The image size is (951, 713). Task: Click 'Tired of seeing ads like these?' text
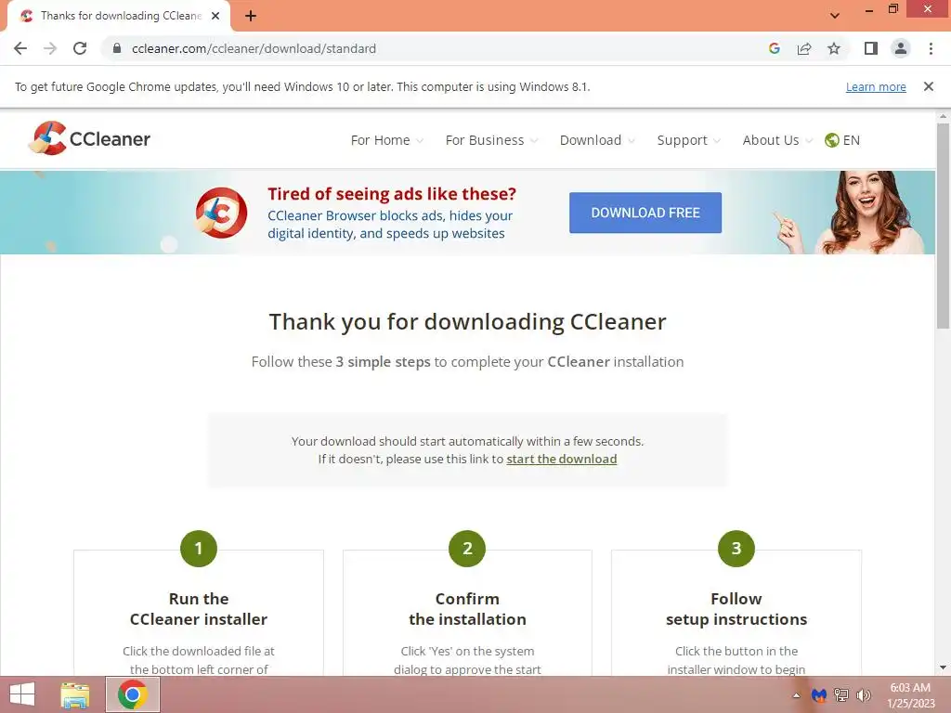pyautogui.click(x=392, y=194)
